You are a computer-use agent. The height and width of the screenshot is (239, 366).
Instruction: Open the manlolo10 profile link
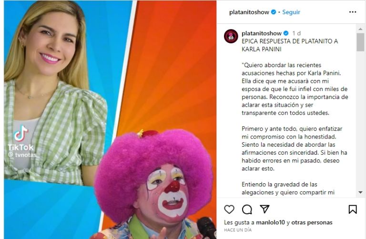pyautogui.click(x=270, y=222)
